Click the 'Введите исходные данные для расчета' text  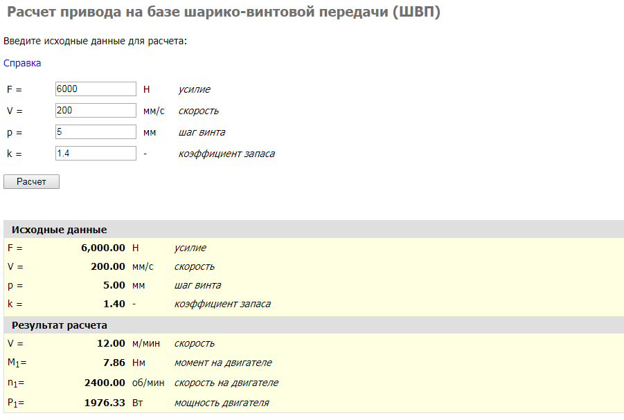point(96,42)
